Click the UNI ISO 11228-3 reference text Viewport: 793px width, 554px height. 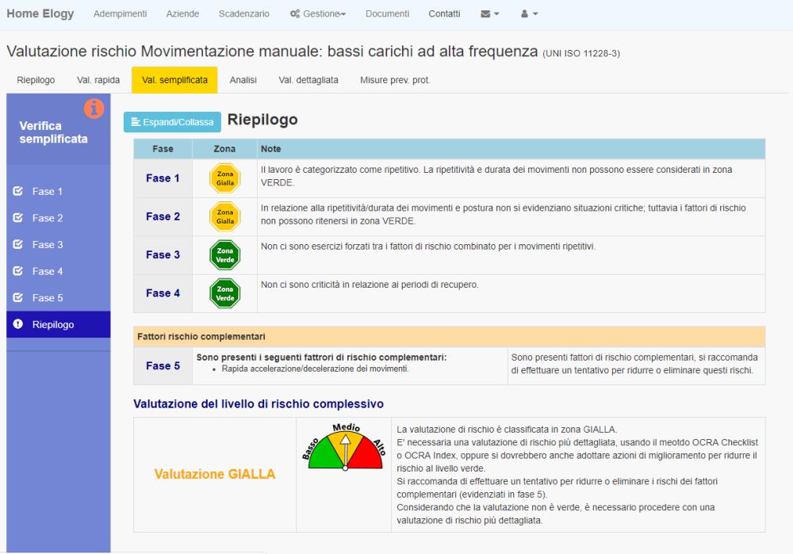[x=581, y=54]
